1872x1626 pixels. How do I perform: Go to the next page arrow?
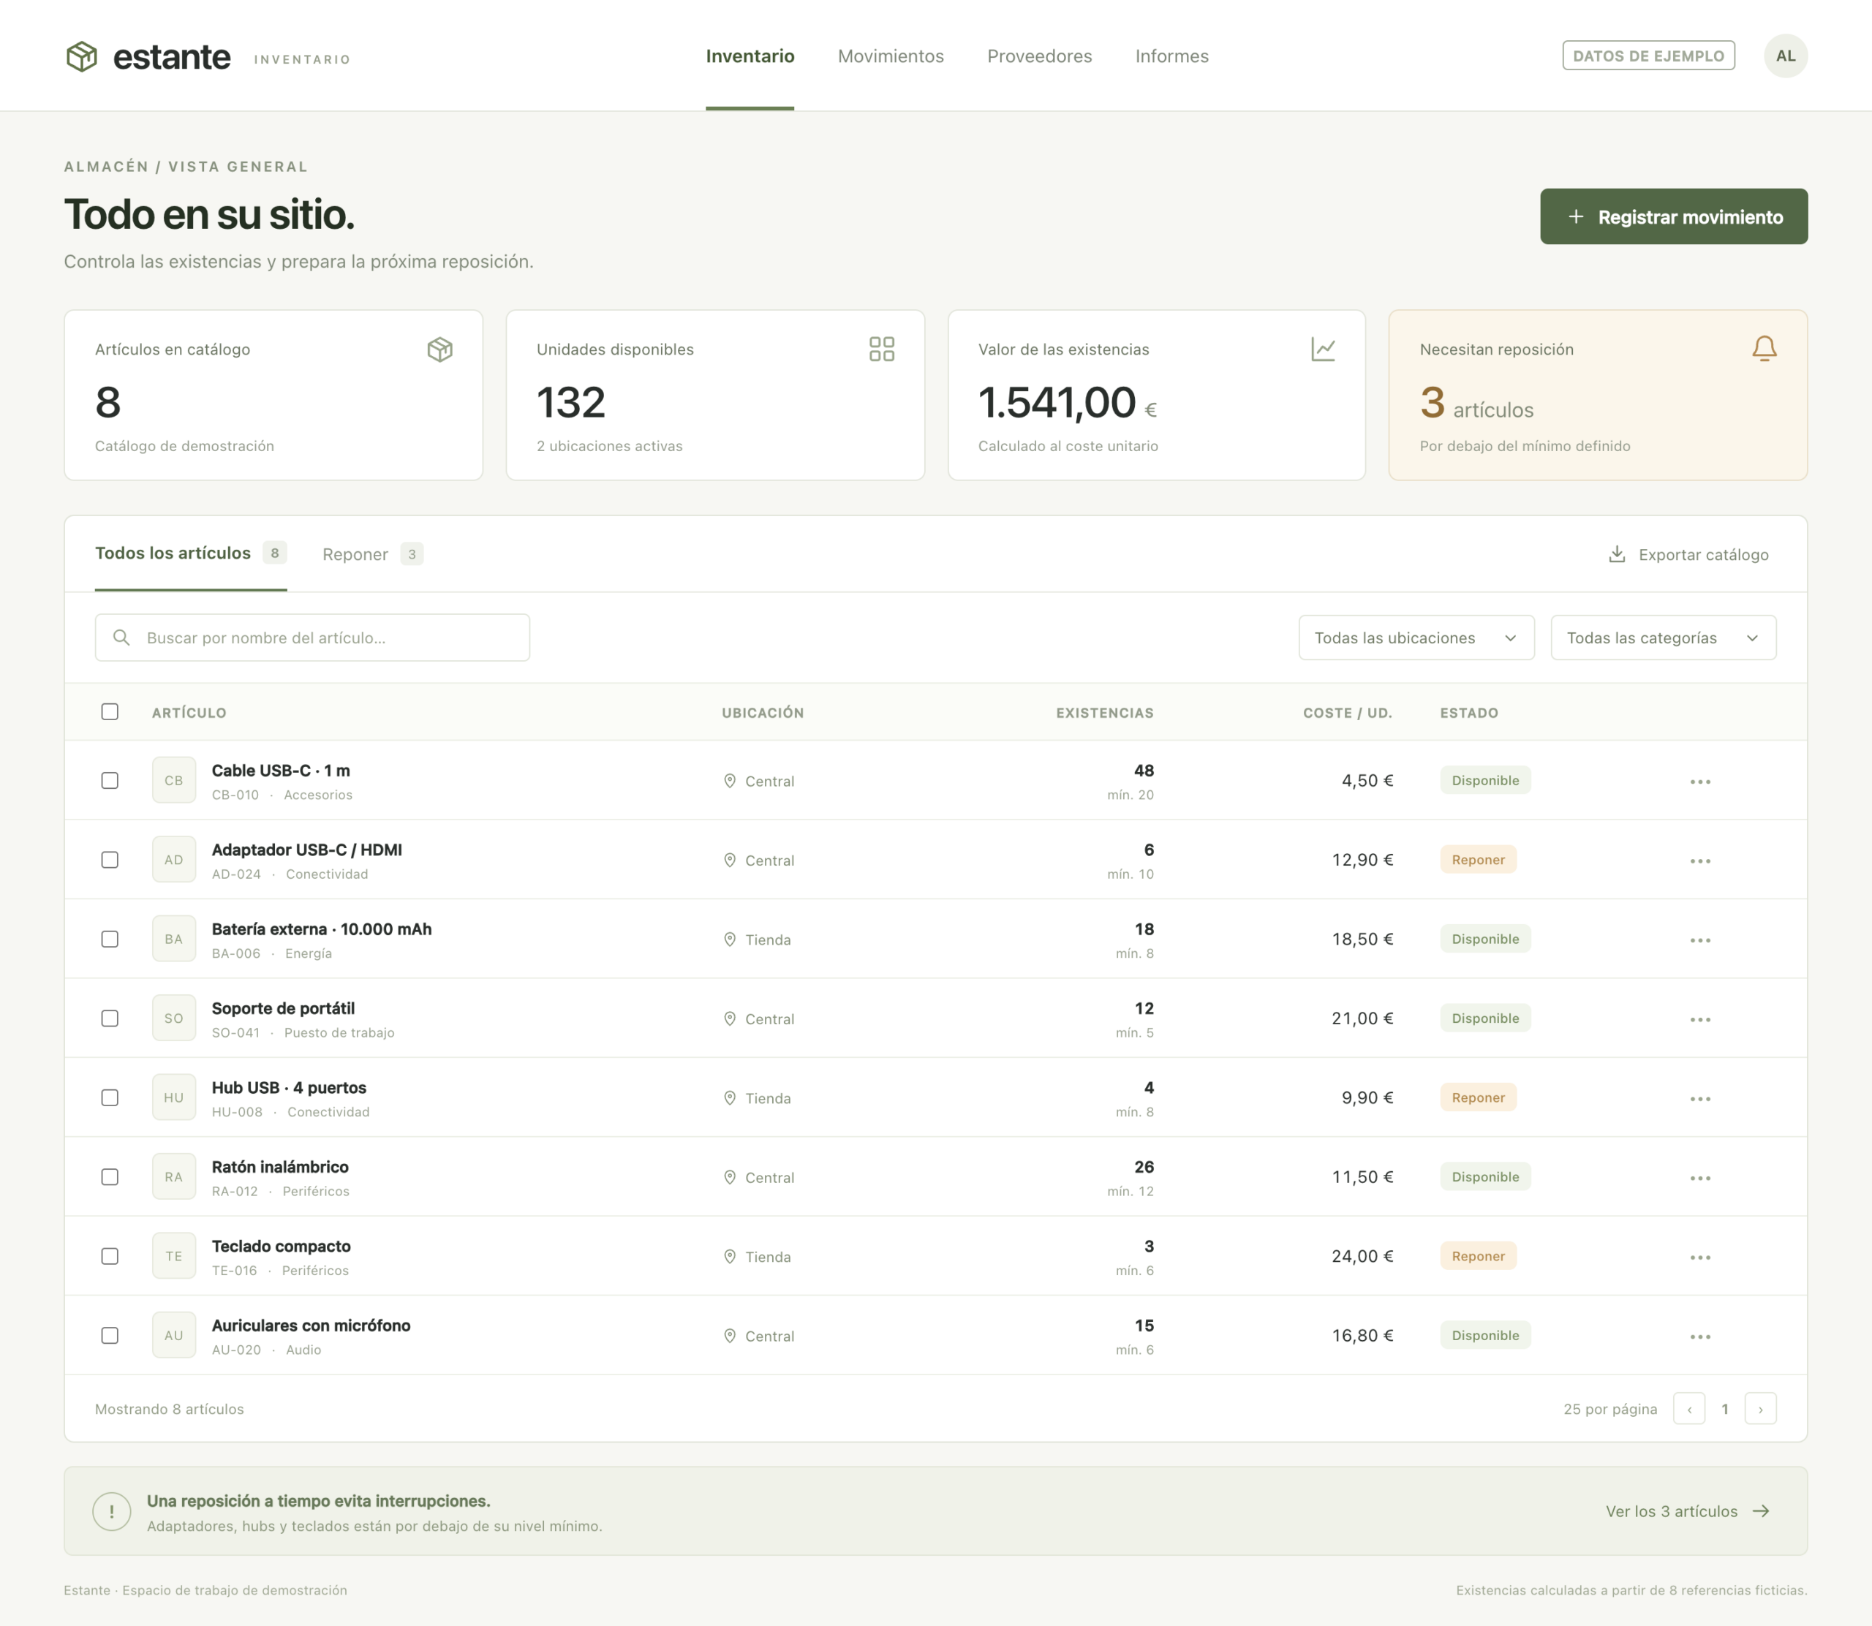coord(1760,1409)
